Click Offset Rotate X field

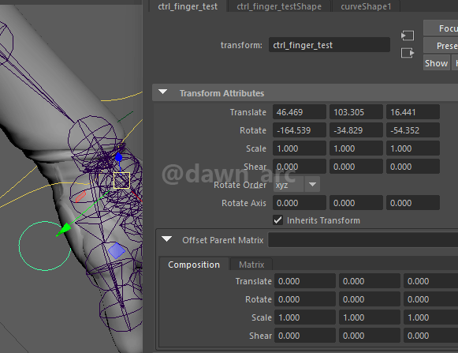coord(305,299)
